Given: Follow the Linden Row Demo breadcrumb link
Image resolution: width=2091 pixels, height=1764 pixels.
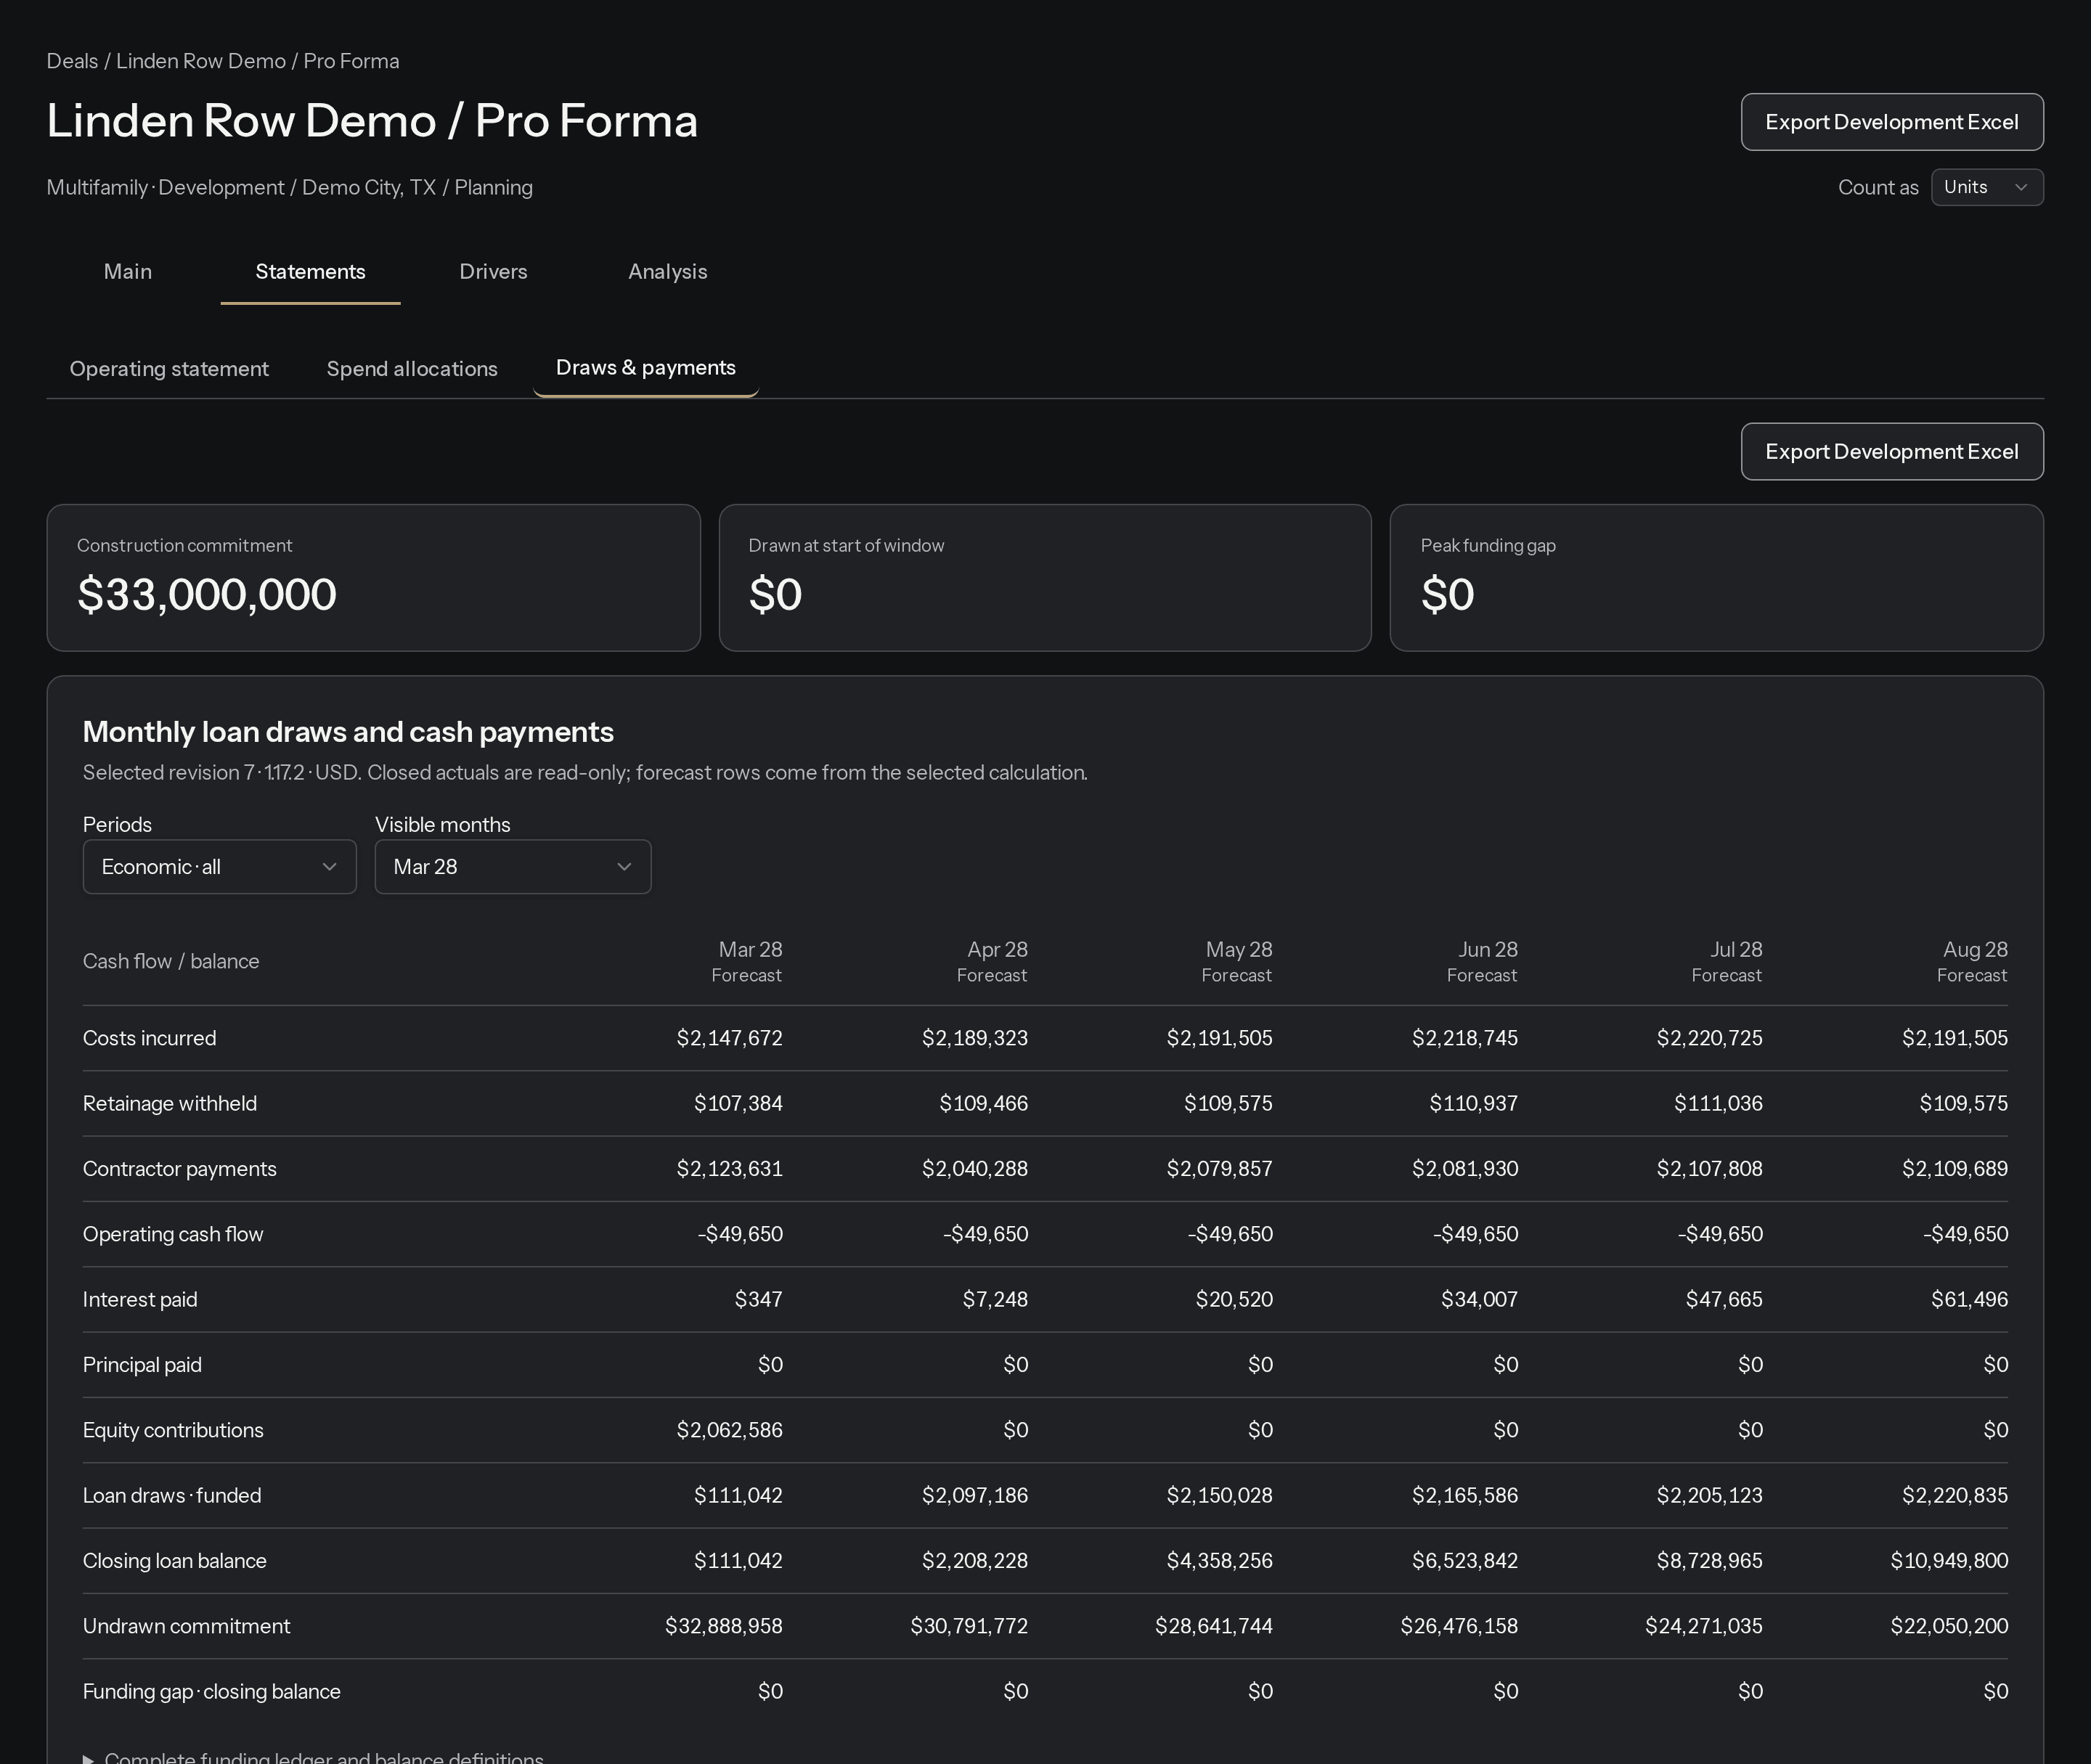Looking at the screenshot, I should (x=201, y=61).
